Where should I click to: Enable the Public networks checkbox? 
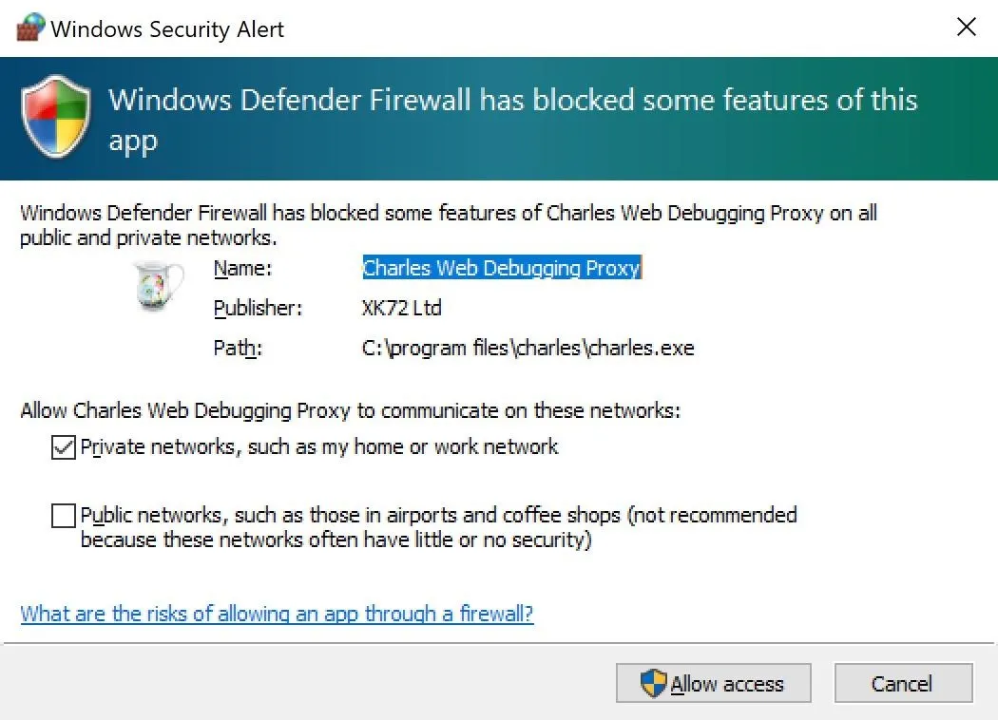(x=64, y=515)
